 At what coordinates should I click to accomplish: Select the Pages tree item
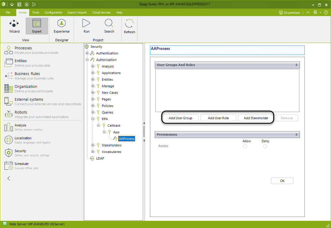click(106, 99)
